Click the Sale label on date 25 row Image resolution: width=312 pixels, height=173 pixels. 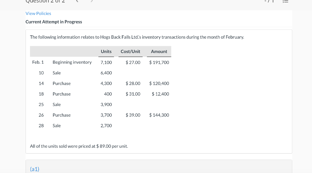pos(56,104)
